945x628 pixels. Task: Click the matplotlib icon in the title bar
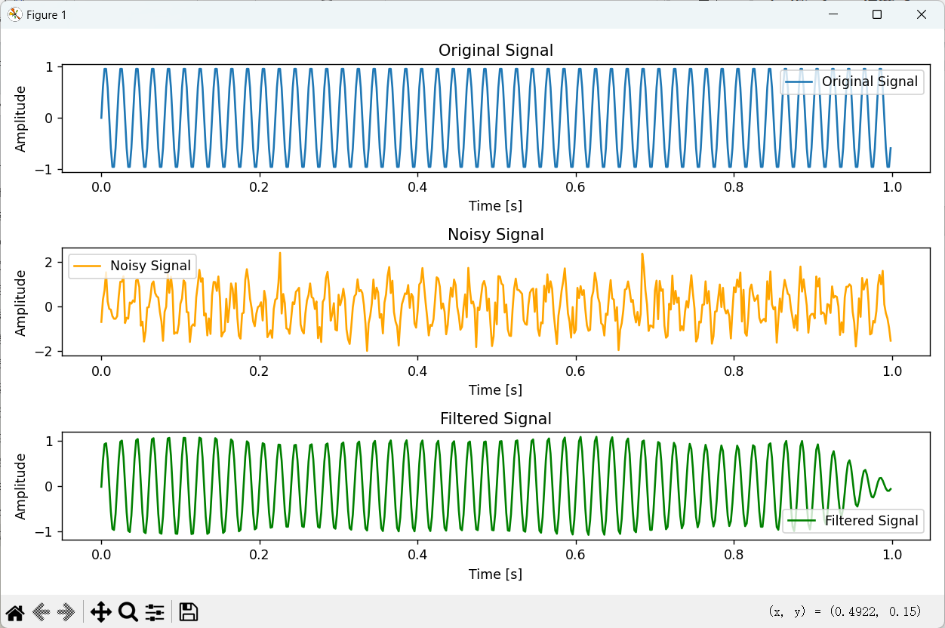(15, 14)
